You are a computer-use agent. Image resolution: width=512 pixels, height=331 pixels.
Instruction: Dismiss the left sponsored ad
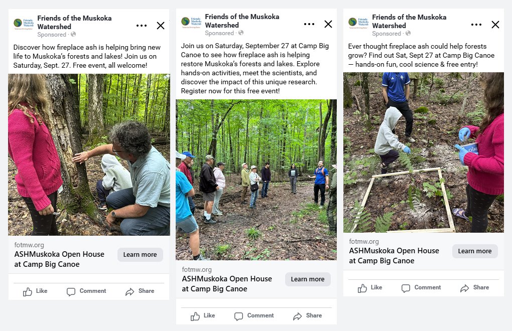[x=161, y=26]
